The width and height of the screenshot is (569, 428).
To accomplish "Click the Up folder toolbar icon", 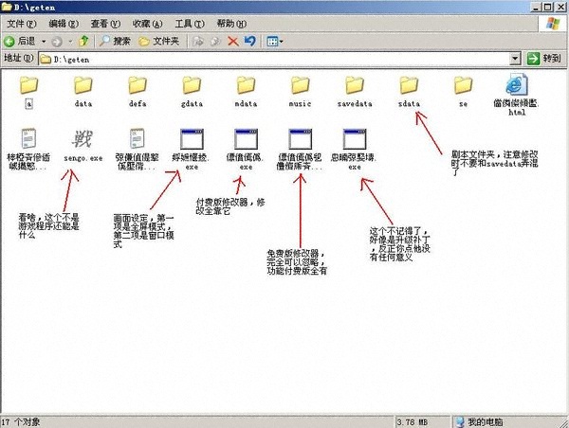I will pos(83,42).
